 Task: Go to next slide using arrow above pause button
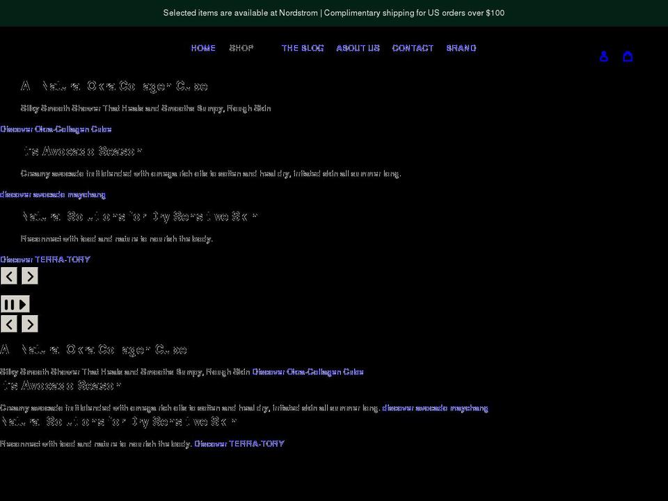tap(30, 276)
